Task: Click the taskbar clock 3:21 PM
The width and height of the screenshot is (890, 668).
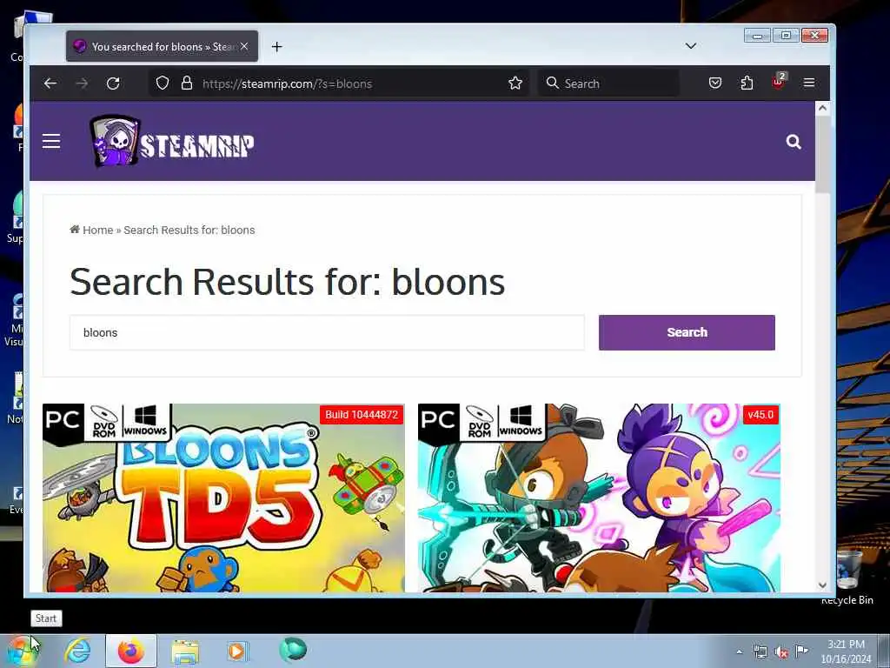Action: 846,651
